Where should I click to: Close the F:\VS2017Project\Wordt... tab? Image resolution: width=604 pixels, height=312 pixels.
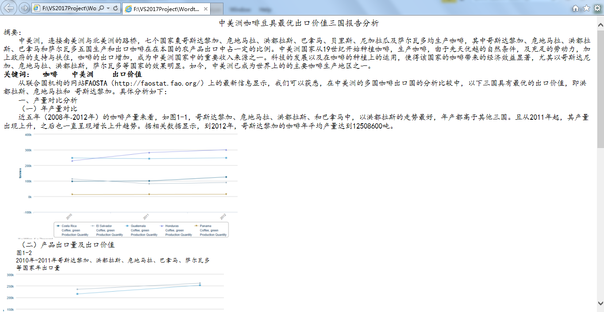point(205,9)
